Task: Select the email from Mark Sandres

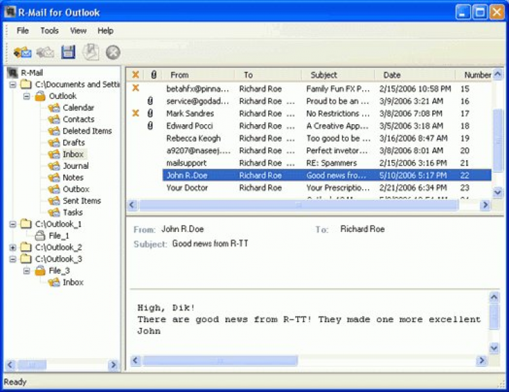Action: [190, 113]
